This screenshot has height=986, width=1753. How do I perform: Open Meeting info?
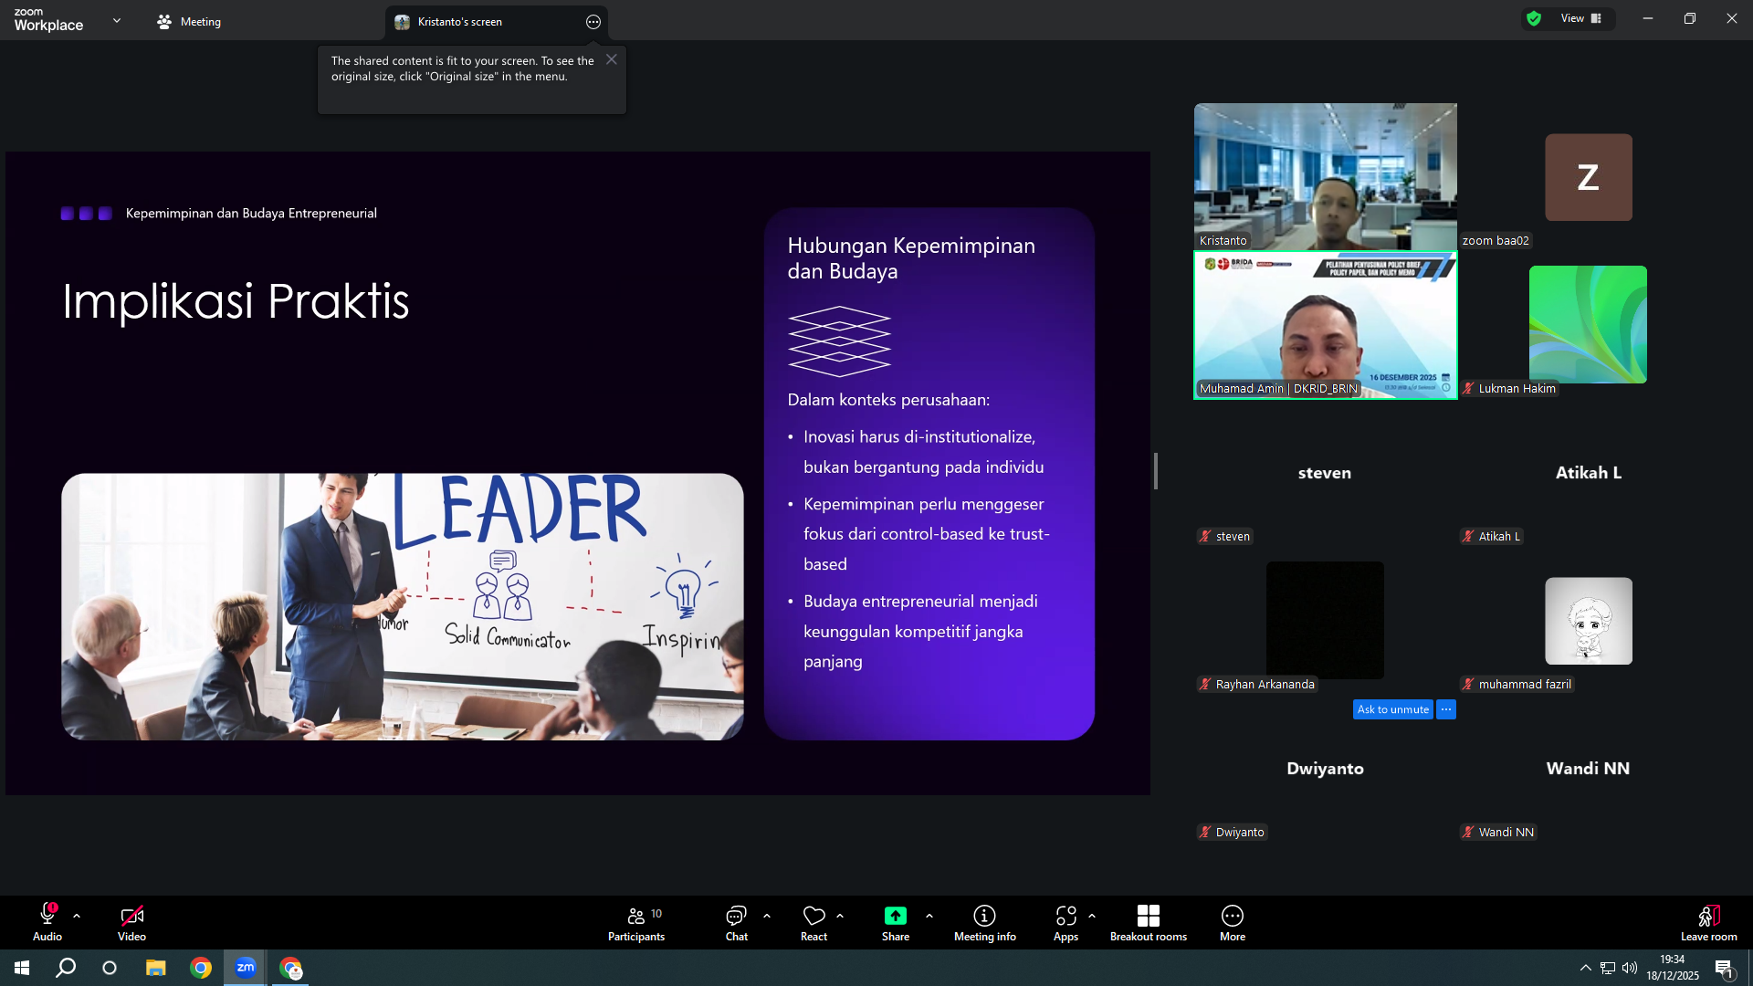click(984, 922)
